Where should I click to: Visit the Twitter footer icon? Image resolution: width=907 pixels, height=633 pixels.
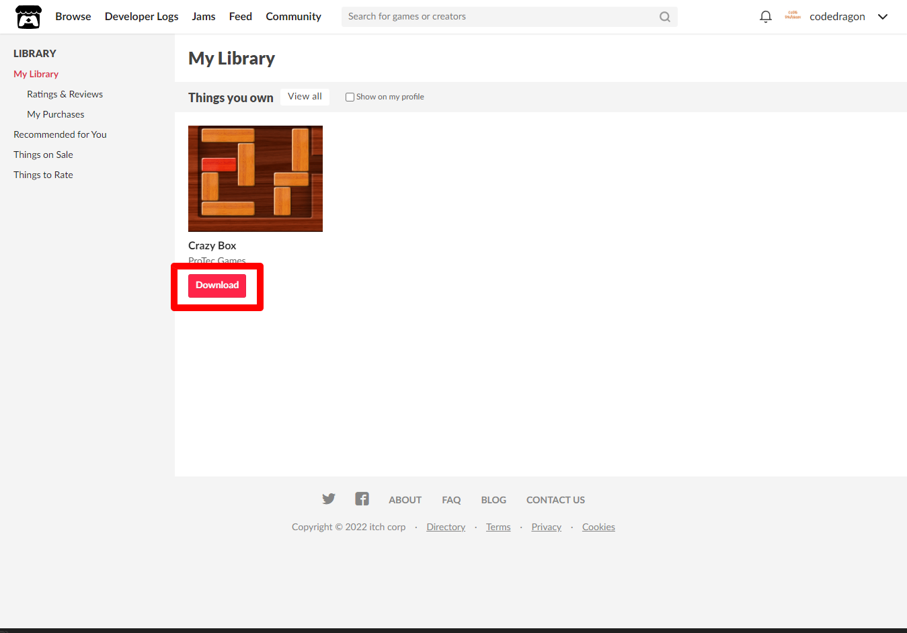pos(329,499)
